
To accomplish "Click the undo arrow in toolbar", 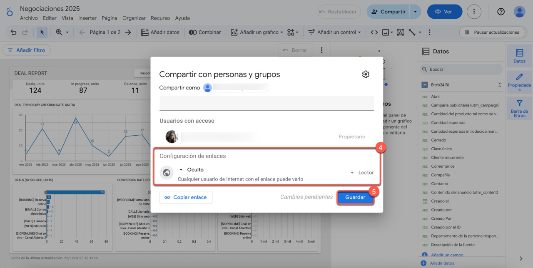I will [14, 32].
